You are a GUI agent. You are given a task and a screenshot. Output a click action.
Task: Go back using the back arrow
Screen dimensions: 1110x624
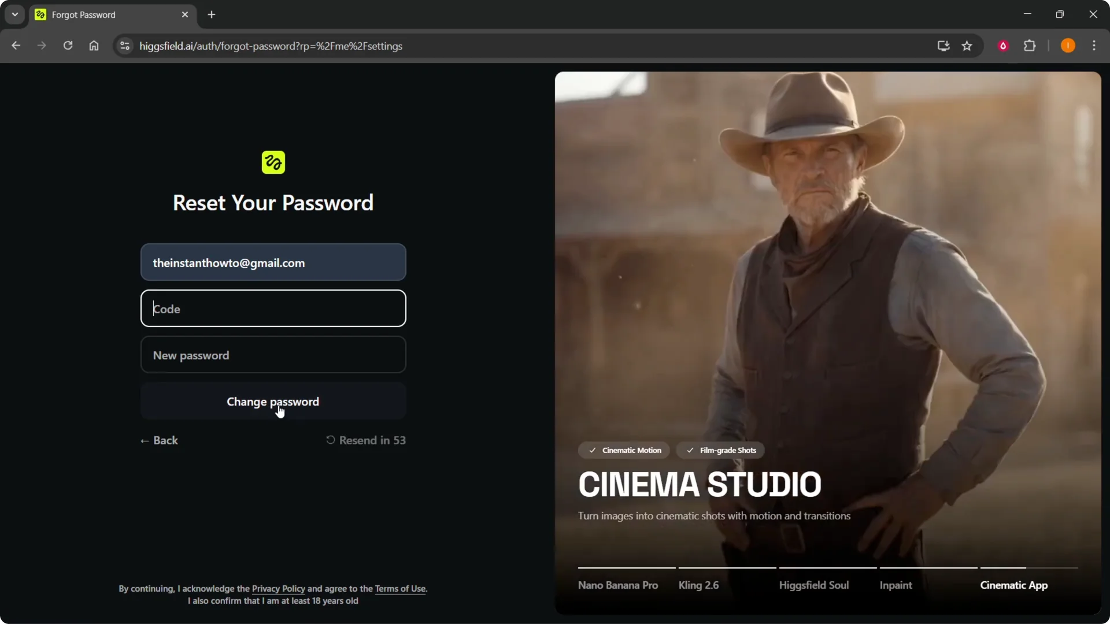[16, 46]
